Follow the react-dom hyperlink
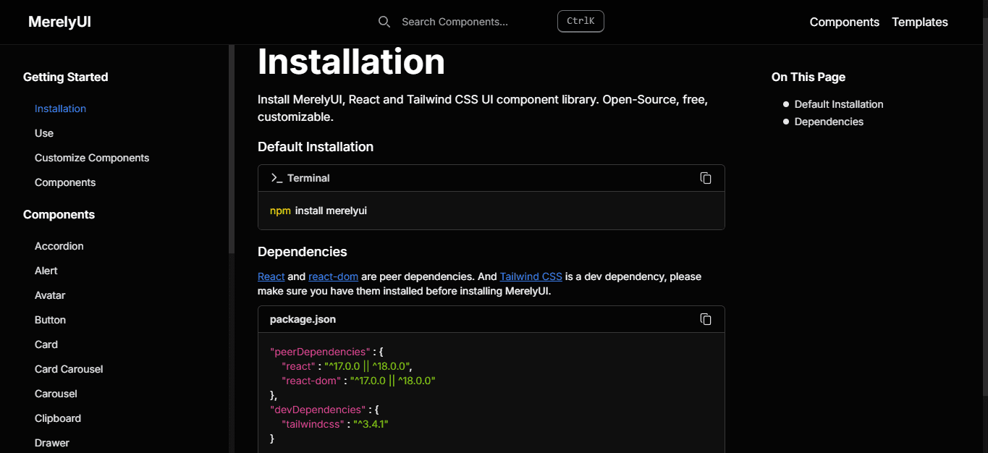 click(333, 276)
